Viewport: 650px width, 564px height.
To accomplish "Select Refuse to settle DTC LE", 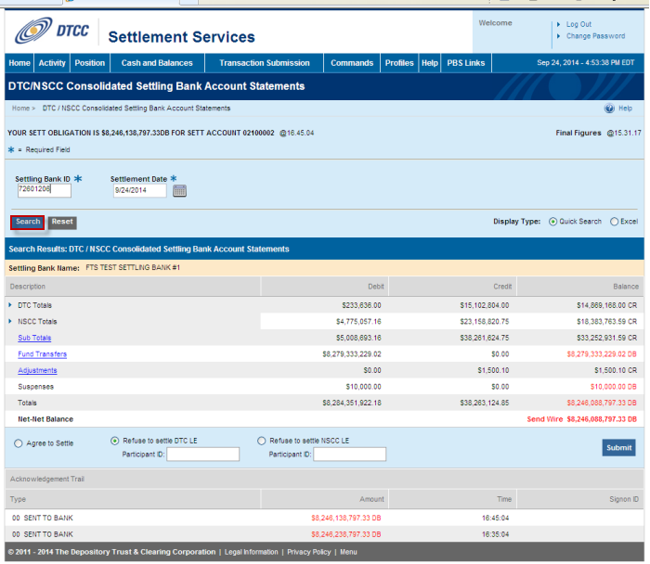I will [x=115, y=441].
